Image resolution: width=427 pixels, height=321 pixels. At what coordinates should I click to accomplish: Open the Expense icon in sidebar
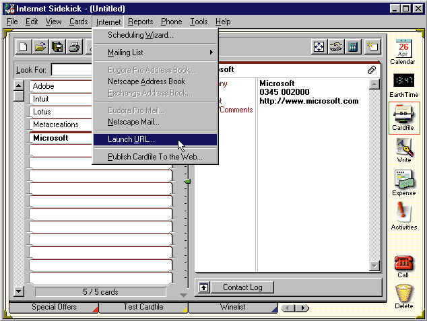tap(403, 182)
